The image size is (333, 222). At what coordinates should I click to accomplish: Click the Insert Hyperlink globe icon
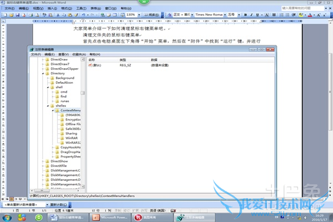[103, 15]
